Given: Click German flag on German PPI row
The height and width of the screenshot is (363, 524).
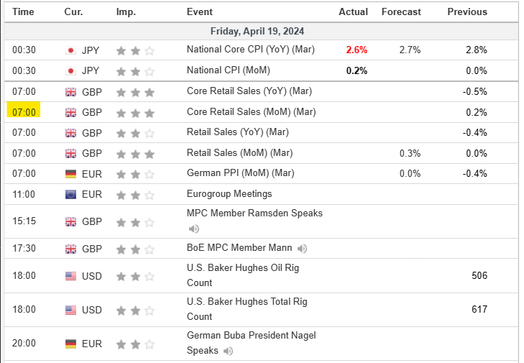Looking at the screenshot, I should pyautogui.click(x=70, y=173).
